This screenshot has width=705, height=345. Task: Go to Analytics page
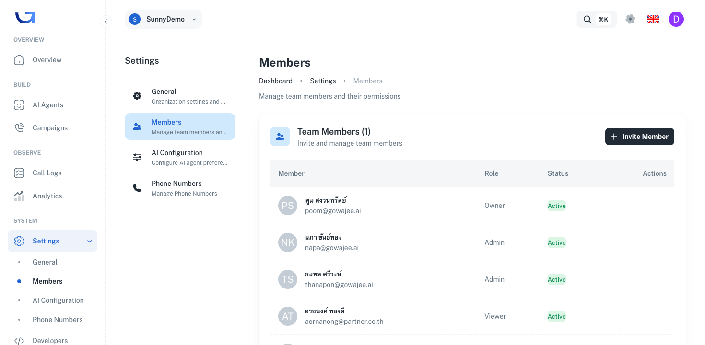point(52,196)
